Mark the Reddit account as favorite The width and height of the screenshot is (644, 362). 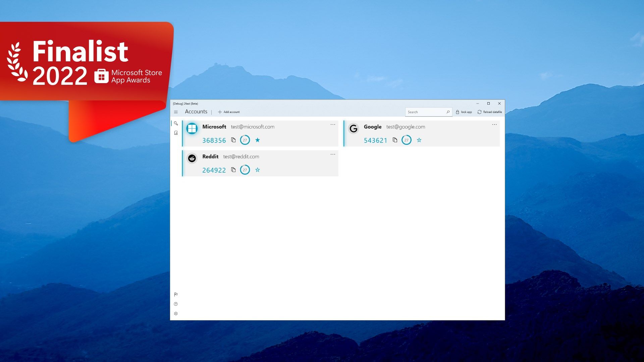tap(258, 170)
